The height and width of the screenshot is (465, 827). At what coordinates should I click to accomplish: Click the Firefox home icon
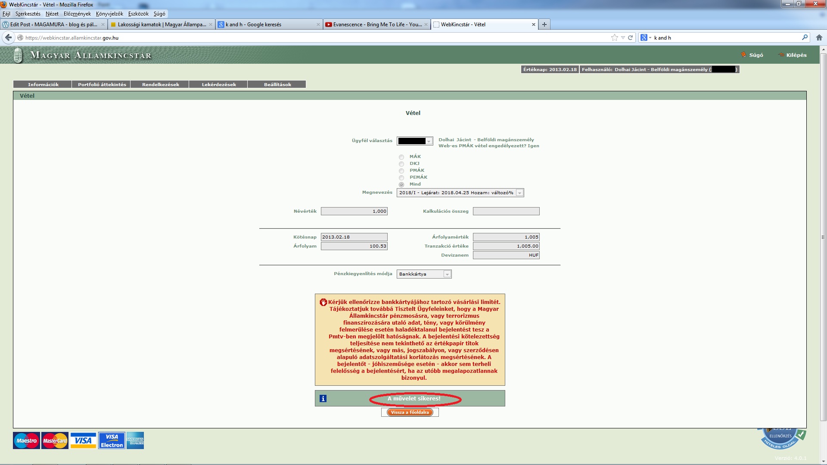819,37
